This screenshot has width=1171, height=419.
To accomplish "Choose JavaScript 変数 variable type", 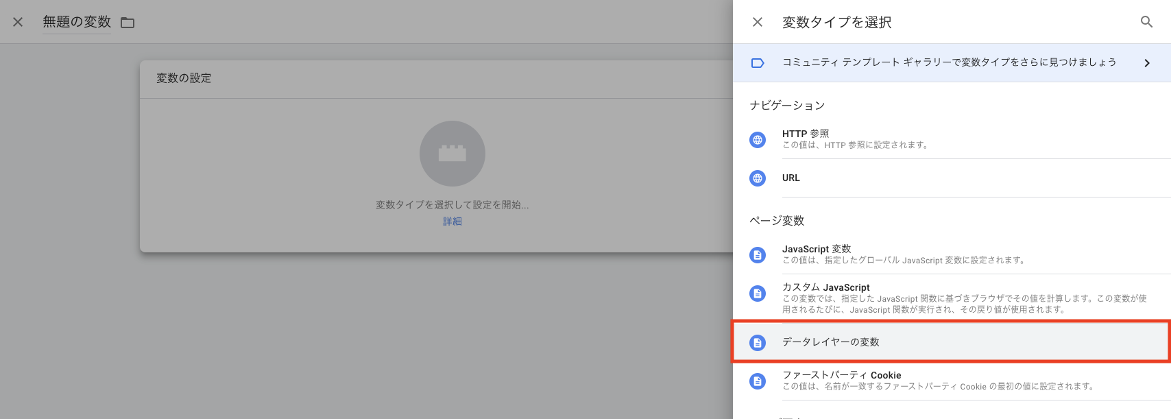I will tap(817, 249).
